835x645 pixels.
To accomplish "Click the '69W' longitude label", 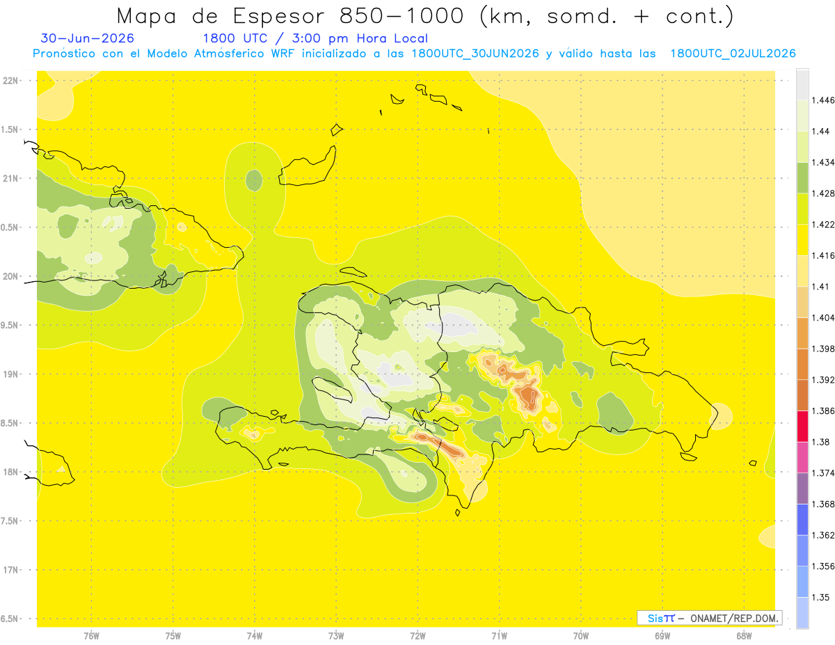I will click(x=662, y=636).
